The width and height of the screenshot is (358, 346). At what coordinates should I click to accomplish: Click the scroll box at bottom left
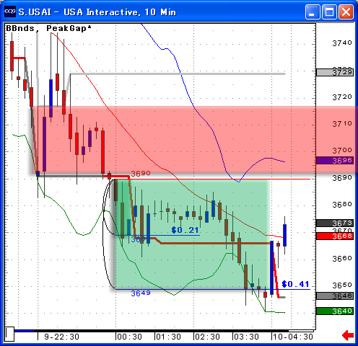(x=9, y=334)
